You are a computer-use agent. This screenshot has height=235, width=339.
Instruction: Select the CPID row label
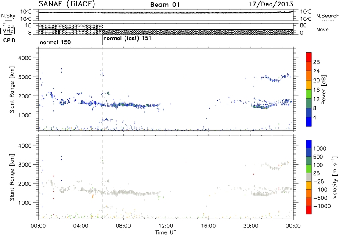coord(9,40)
